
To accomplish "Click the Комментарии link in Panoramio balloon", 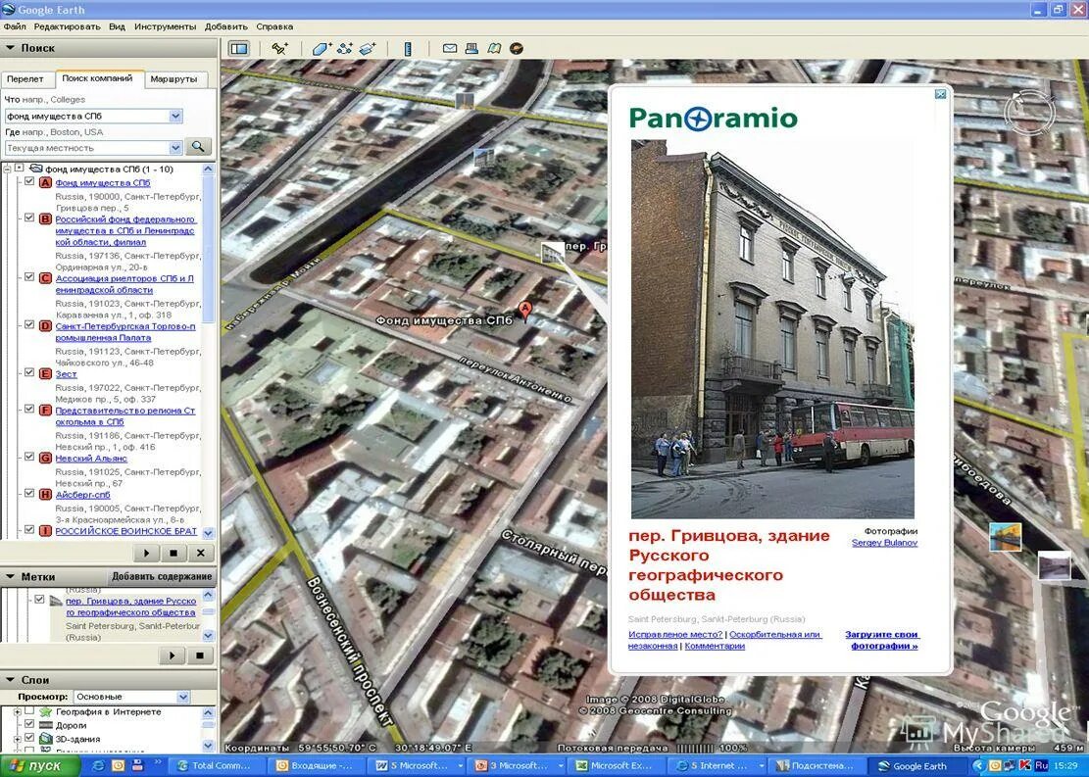I will click(x=715, y=646).
